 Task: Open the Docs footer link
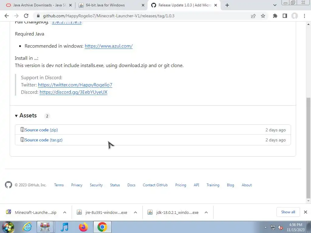click(x=131, y=185)
